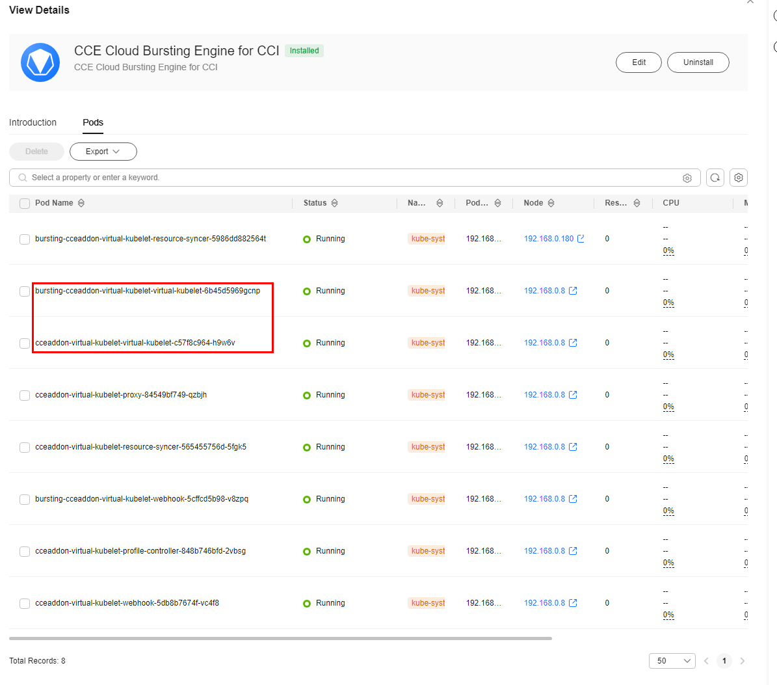Open node link icon in profile-controller row

[x=573, y=551]
